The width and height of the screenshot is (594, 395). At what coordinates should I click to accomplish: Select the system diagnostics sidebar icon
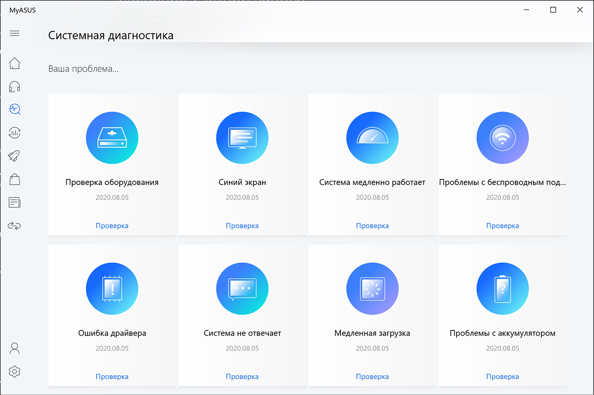pos(14,110)
